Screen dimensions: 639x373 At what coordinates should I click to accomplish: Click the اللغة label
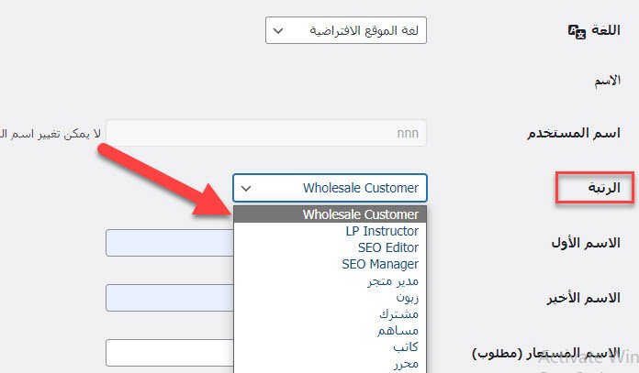coord(606,30)
